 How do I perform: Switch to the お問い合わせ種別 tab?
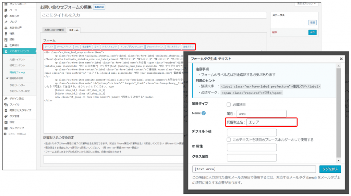click(54, 30)
